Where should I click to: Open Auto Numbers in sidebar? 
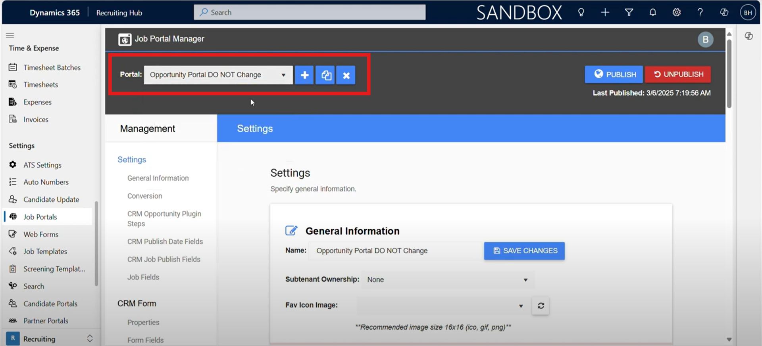click(47, 182)
